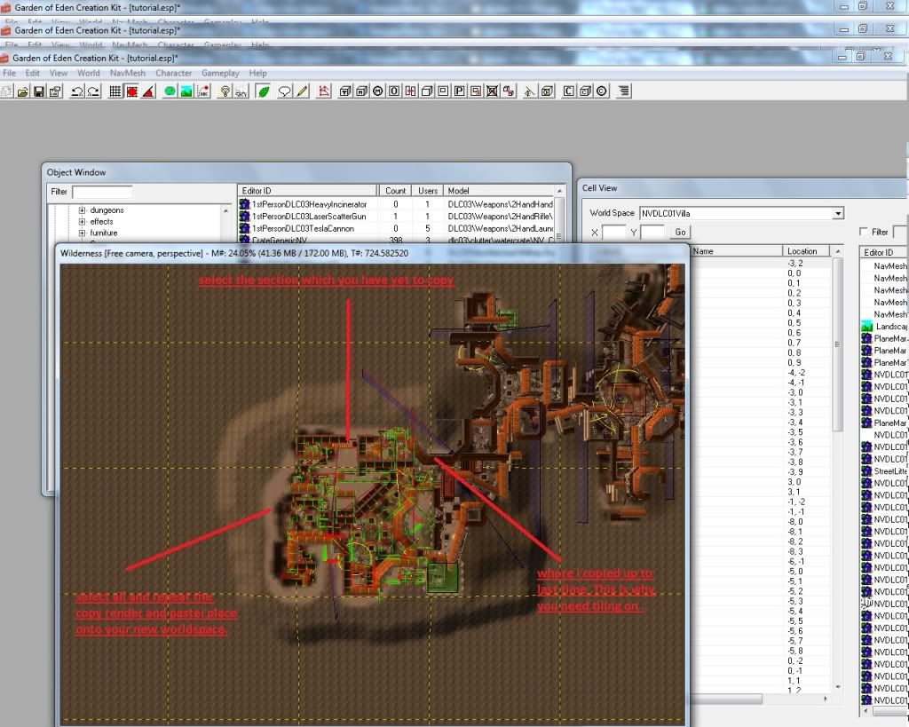
Task: Click the red H toolbar icon
Action: click(x=410, y=91)
